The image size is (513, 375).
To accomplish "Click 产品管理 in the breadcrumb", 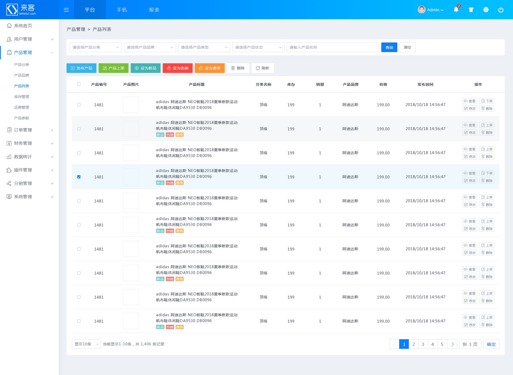I will tap(76, 29).
